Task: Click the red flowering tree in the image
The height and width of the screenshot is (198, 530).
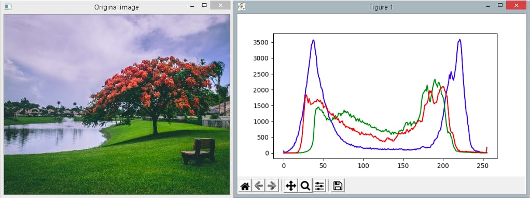Action: [152, 89]
